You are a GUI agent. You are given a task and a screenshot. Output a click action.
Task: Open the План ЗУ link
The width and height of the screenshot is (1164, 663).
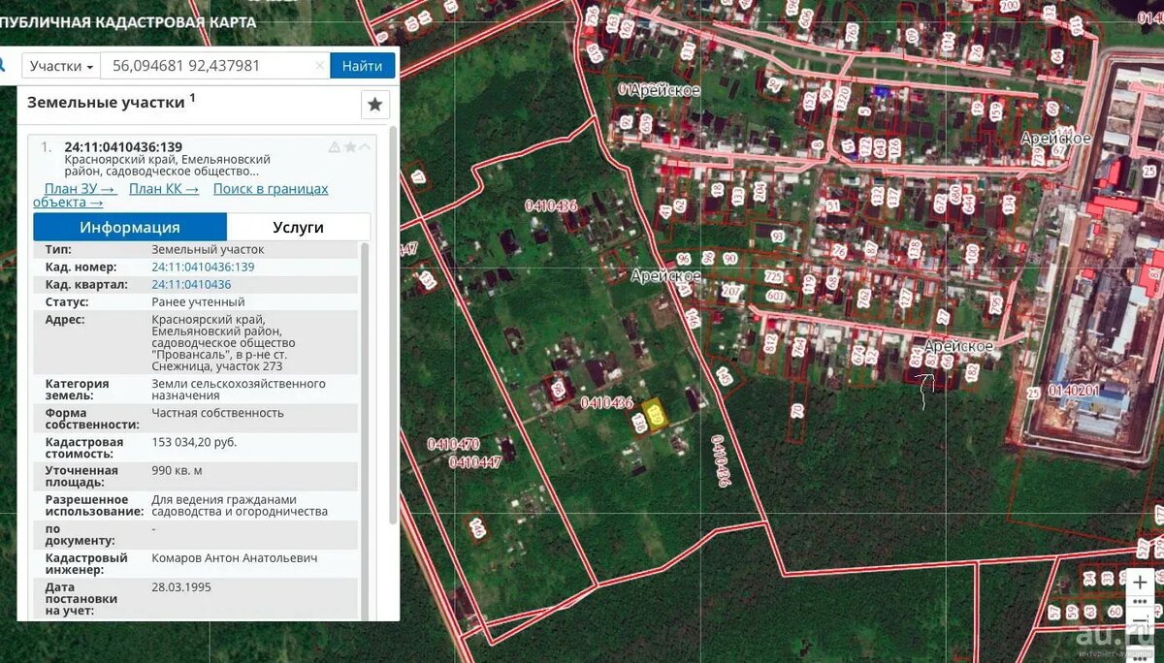click(x=81, y=189)
